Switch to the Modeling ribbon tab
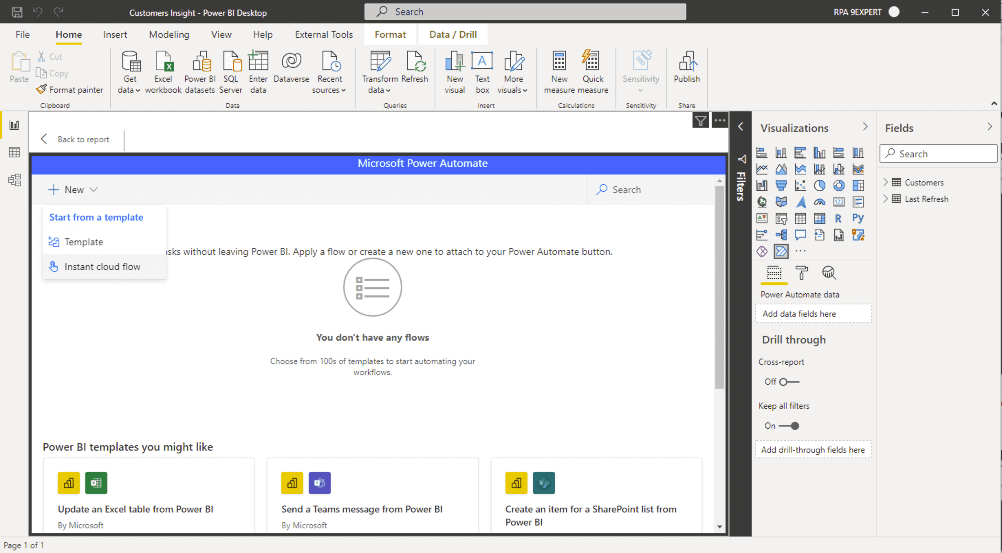 (169, 34)
